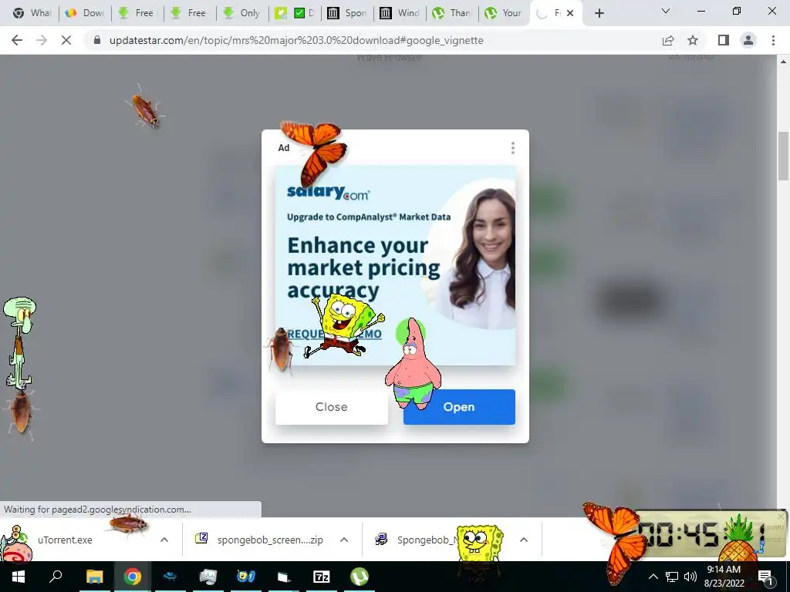Click the address bar URL field
Viewport: 790px width, 592px height.
(296, 40)
